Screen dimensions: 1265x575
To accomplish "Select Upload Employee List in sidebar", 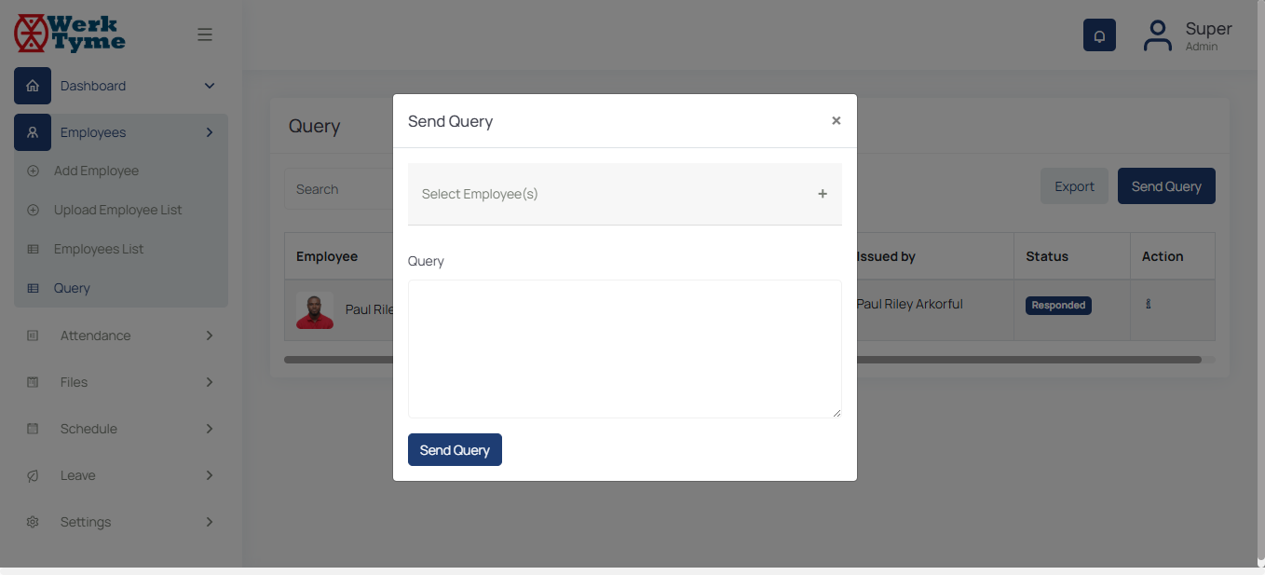I will coord(117,210).
